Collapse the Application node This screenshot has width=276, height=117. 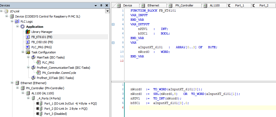(x=17, y=26)
